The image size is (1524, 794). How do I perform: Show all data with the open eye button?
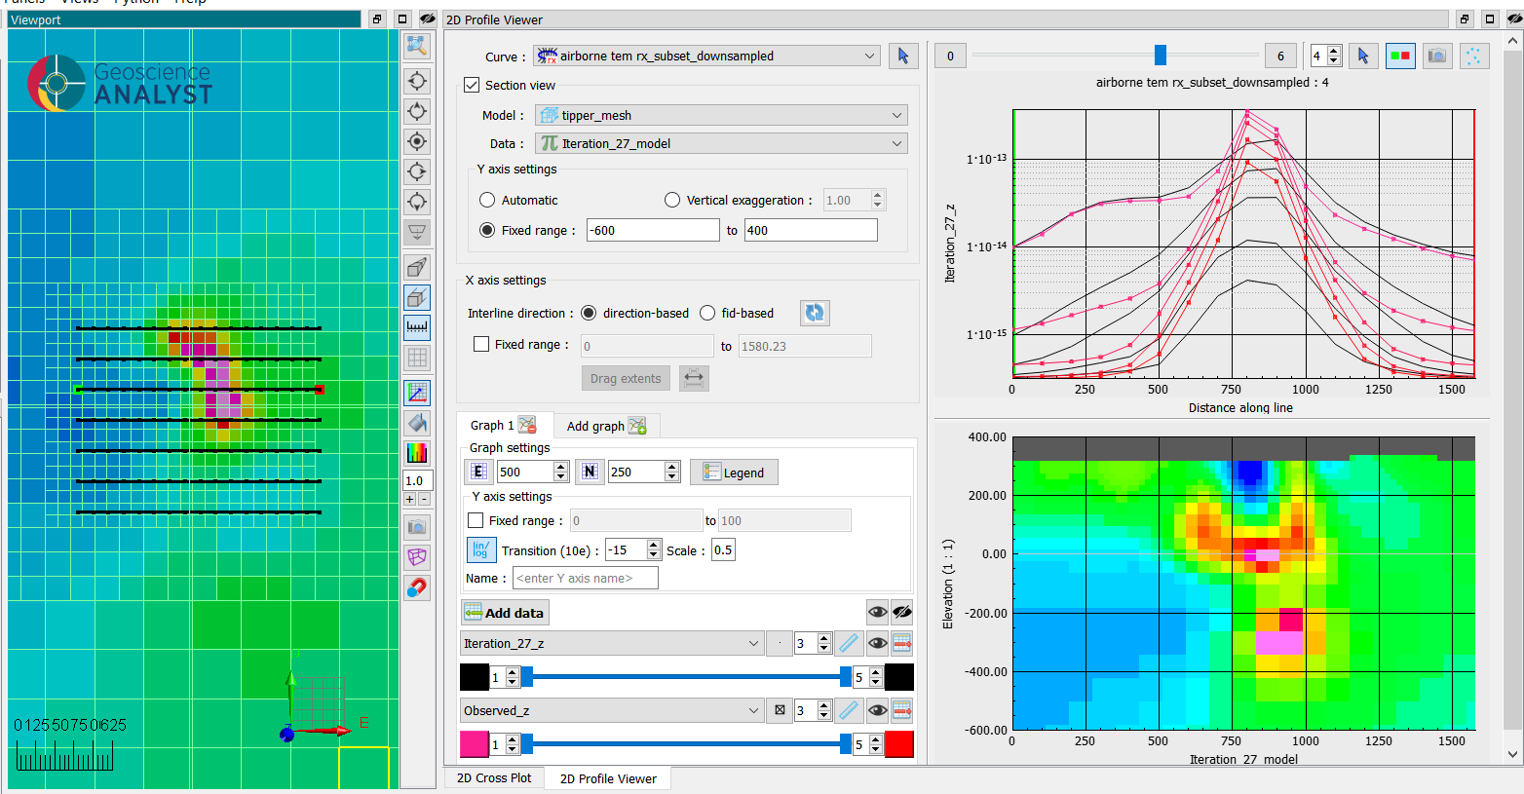pyautogui.click(x=877, y=612)
